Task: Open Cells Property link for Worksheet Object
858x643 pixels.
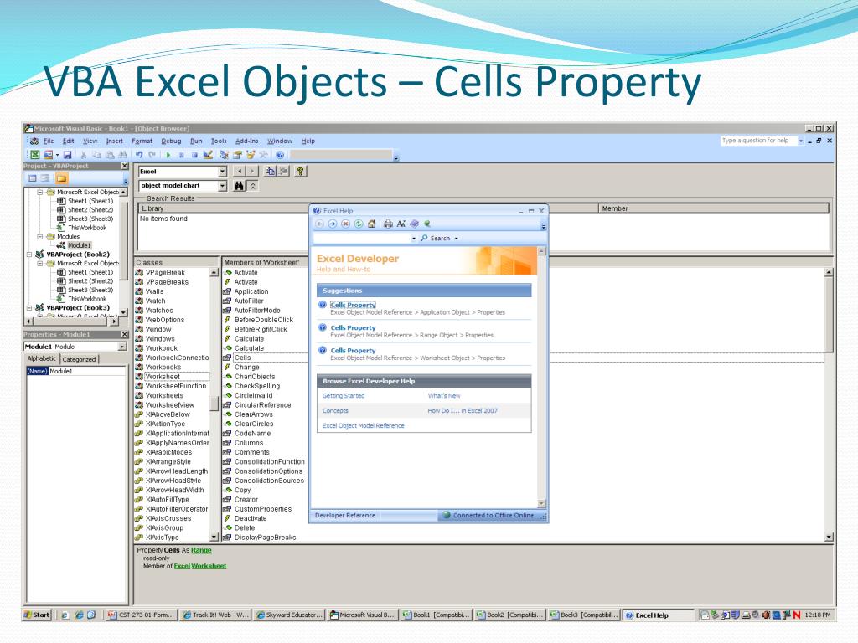Action: [x=353, y=351]
